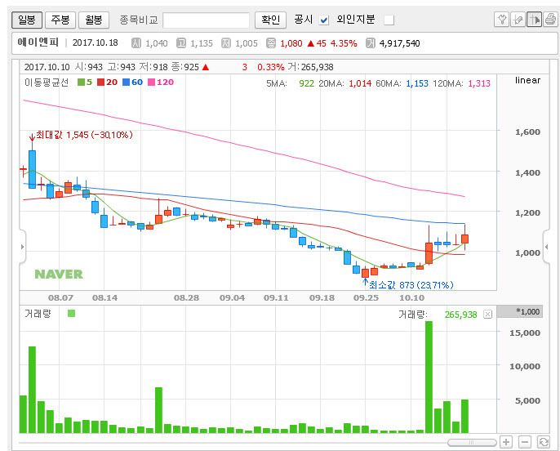Click the 4.35% change percentage
Image resolution: width=560 pixels, height=451 pixels.
(x=344, y=43)
